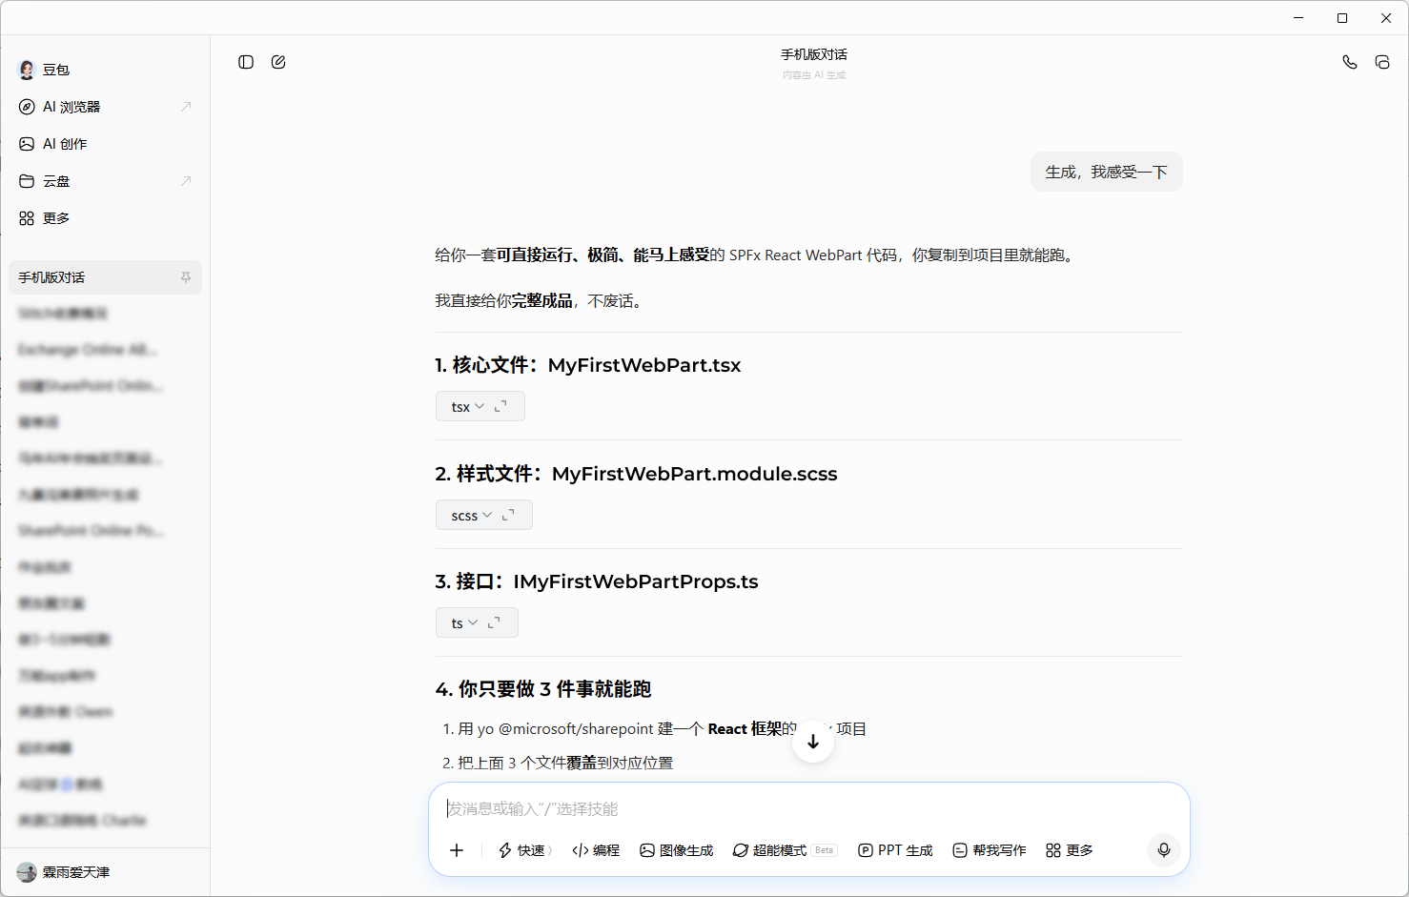Viewport: 1409px width, 897px height.
Task: Click the external arrow icon next to AI 浏览器
Action: (x=186, y=107)
